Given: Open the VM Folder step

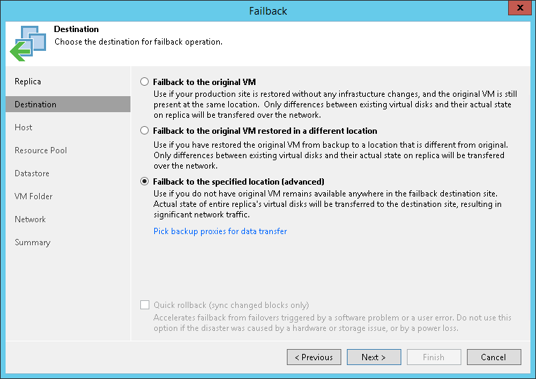Looking at the screenshot, I should click(x=33, y=196).
